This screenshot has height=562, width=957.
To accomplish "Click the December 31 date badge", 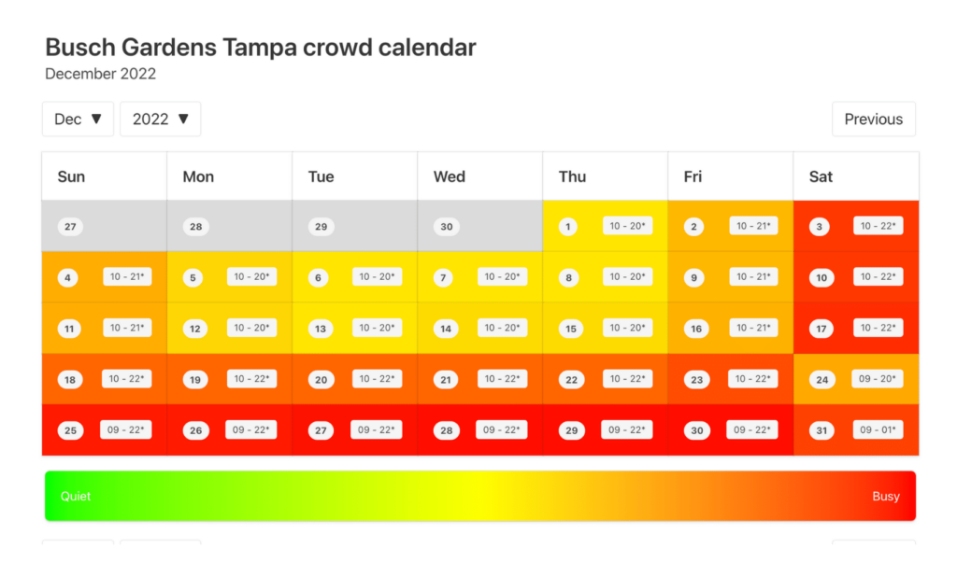I will [820, 430].
